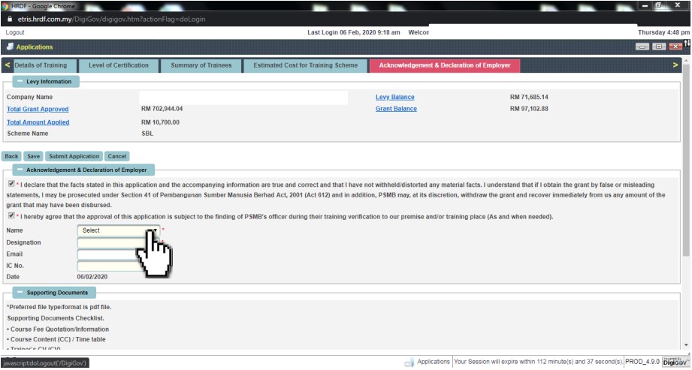Open the Name Select dropdown

[x=118, y=230]
